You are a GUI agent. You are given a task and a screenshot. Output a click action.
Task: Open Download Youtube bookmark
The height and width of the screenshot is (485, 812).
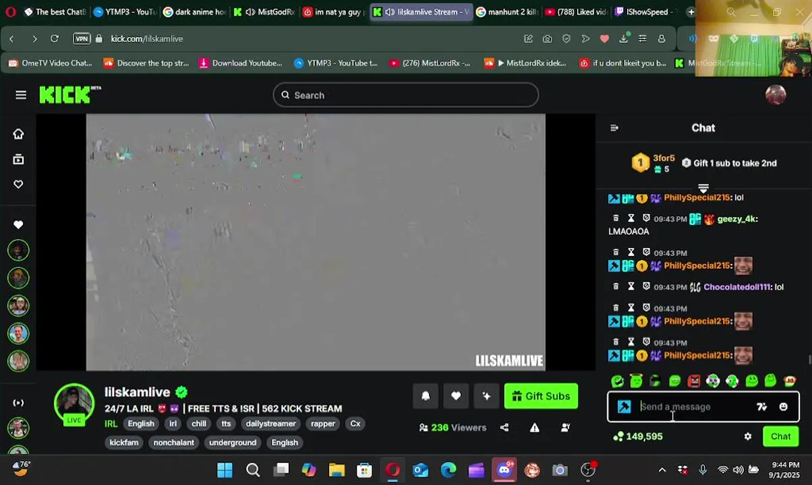pyautogui.click(x=241, y=63)
